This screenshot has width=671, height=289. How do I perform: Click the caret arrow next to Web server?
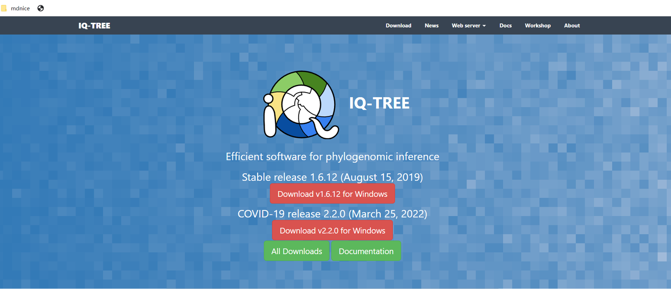(x=483, y=26)
